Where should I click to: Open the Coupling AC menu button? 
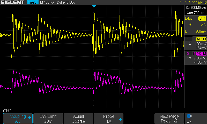(x=18, y=119)
